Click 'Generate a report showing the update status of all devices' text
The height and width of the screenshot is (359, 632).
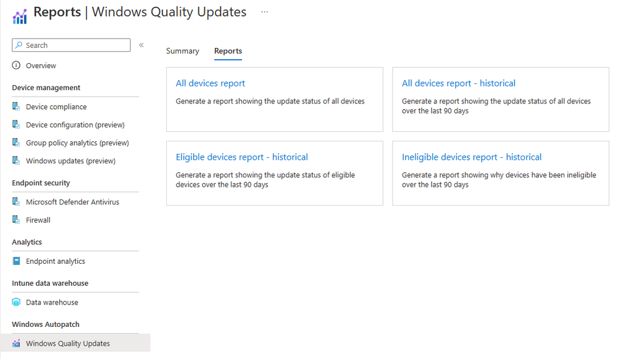pos(270,102)
